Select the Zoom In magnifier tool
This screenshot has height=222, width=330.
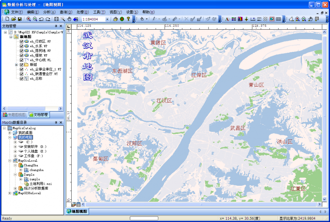29,19
